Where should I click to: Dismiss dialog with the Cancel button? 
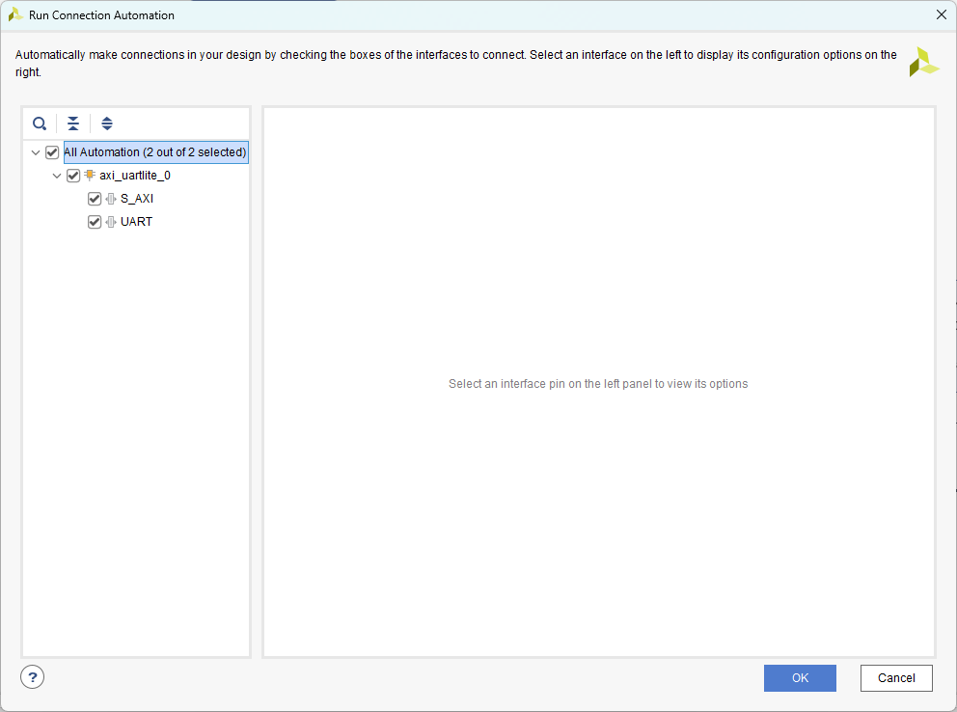896,678
